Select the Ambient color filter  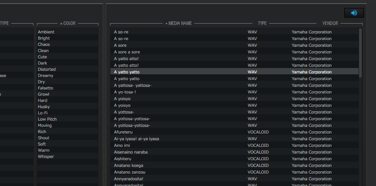(68, 32)
